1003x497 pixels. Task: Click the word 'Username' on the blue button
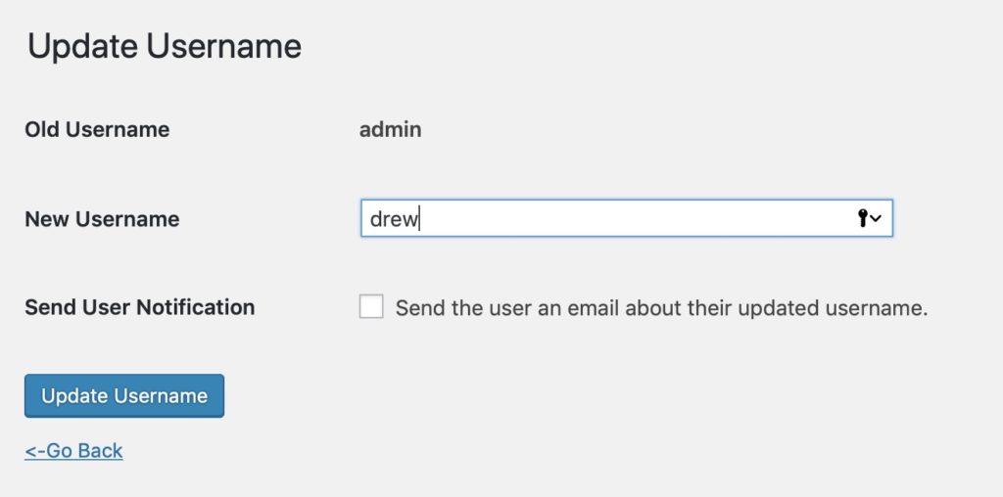161,396
